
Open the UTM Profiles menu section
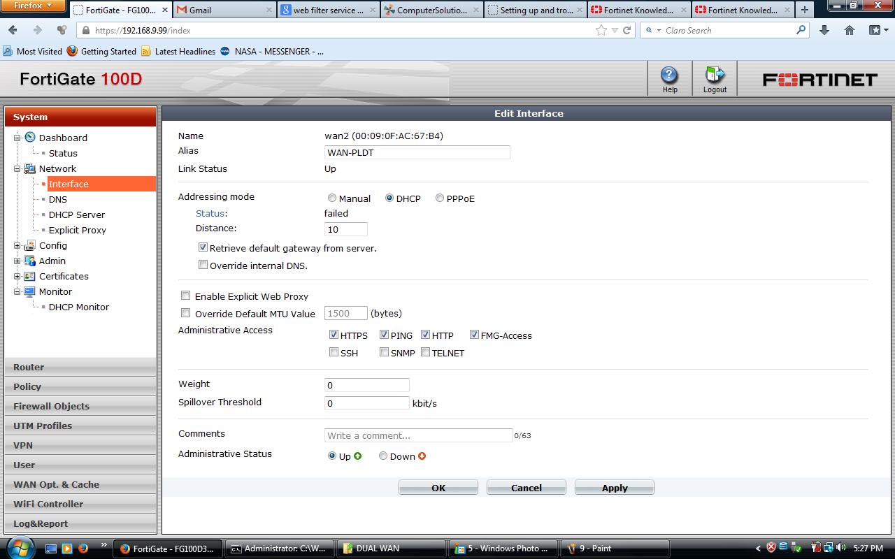[80, 426]
